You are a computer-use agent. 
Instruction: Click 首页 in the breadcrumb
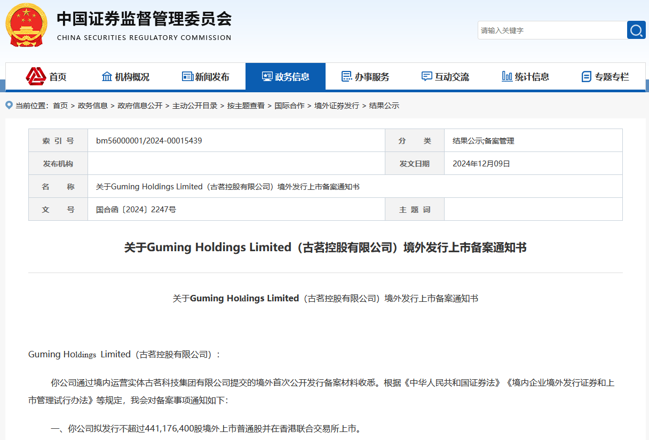pyautogui.click(x=60, y=106)
